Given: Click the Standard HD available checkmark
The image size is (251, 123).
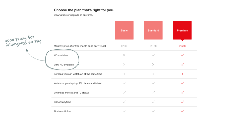Looking at the screenshot, I should [x=153, y=55].
